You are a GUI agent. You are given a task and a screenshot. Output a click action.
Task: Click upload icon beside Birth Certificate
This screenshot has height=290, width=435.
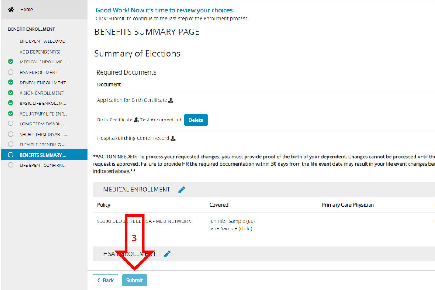(136, 120)
